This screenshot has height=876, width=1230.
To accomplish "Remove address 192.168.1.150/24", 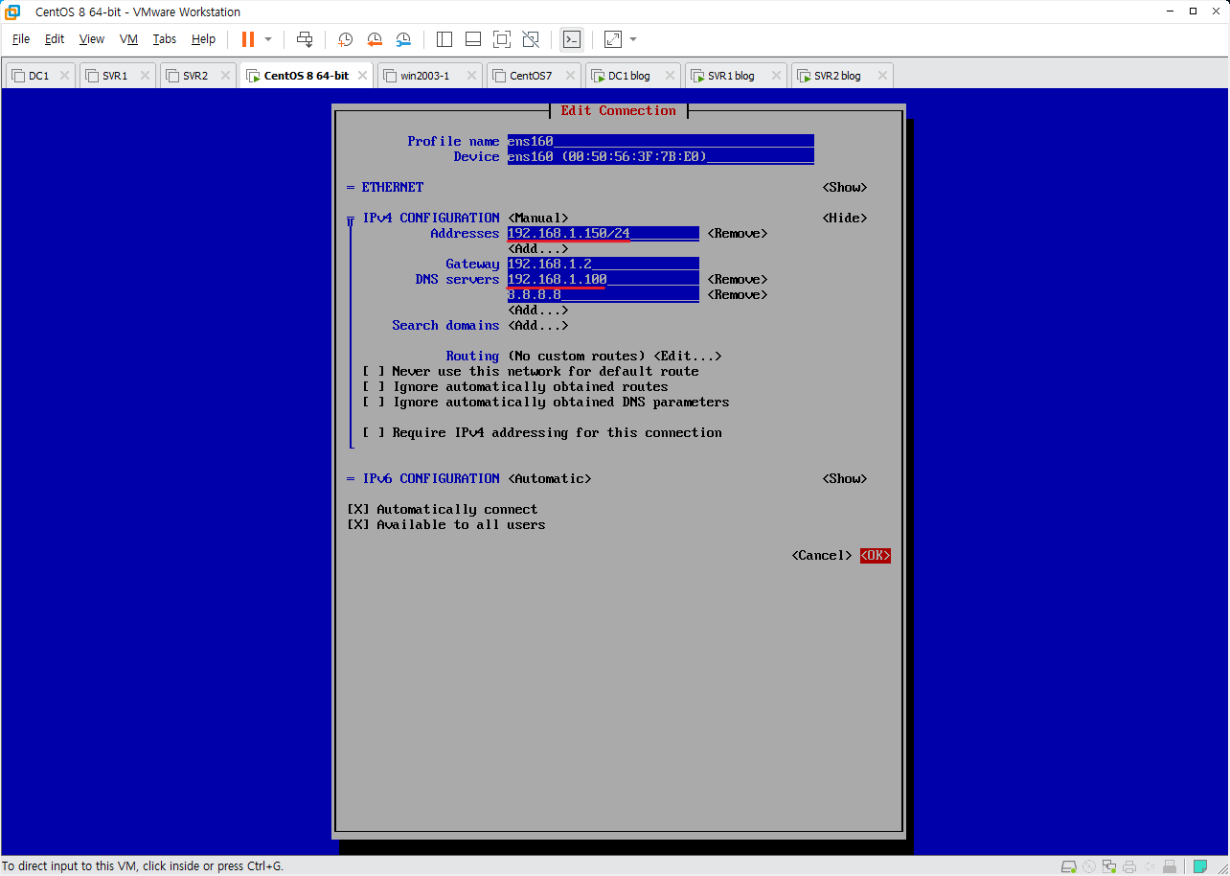I will (737, 234).
